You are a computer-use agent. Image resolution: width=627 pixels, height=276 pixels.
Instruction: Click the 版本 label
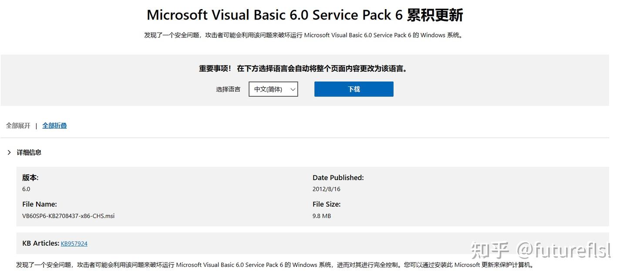click(30, 177)
